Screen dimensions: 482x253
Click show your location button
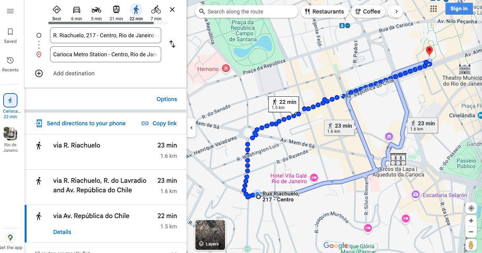pos(471,208)
